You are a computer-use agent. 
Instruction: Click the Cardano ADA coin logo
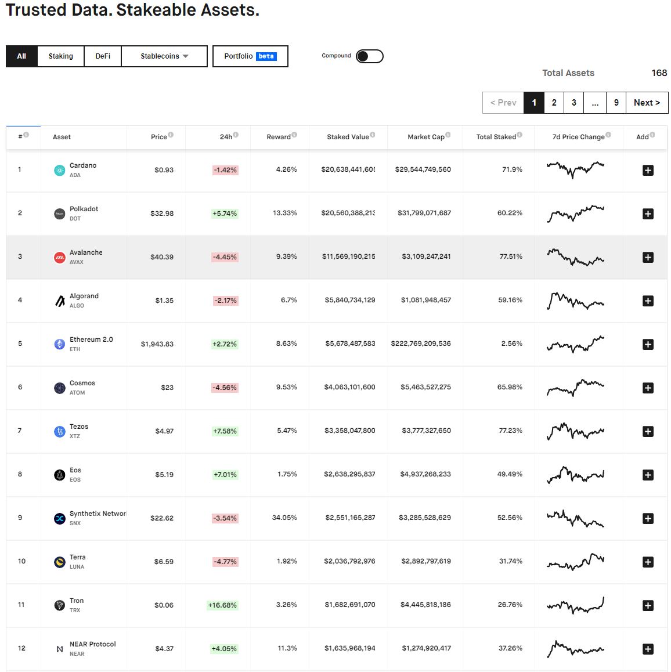(60, 170)
